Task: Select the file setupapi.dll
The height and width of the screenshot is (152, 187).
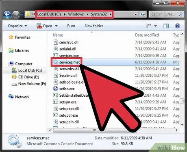Action: point(69,109)
